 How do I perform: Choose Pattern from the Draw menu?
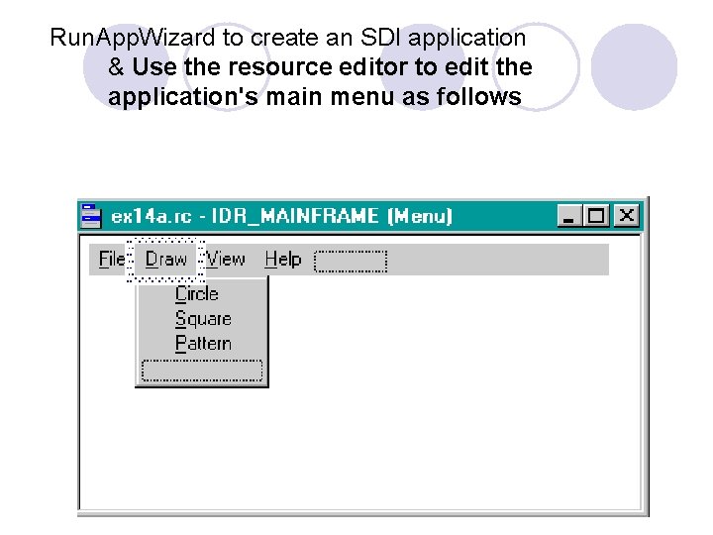(x=203, y=344)
